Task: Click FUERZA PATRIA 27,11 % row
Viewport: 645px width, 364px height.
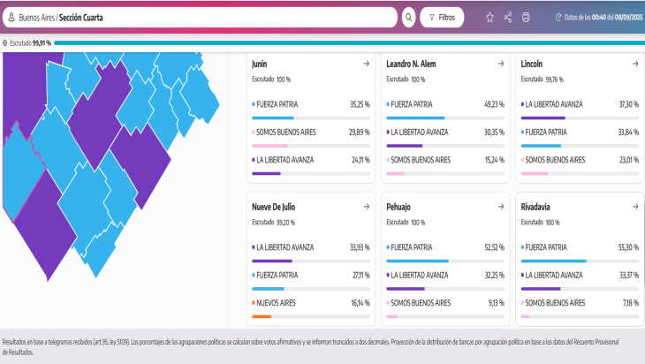Action: (x=311, y=275)
